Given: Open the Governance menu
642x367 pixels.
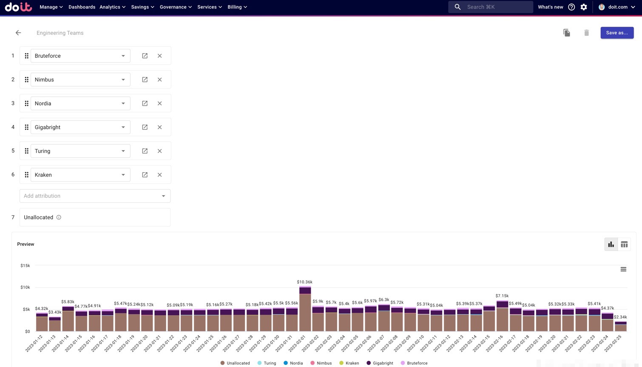Looking at the screenshot, I should click(x=175, y=7).
